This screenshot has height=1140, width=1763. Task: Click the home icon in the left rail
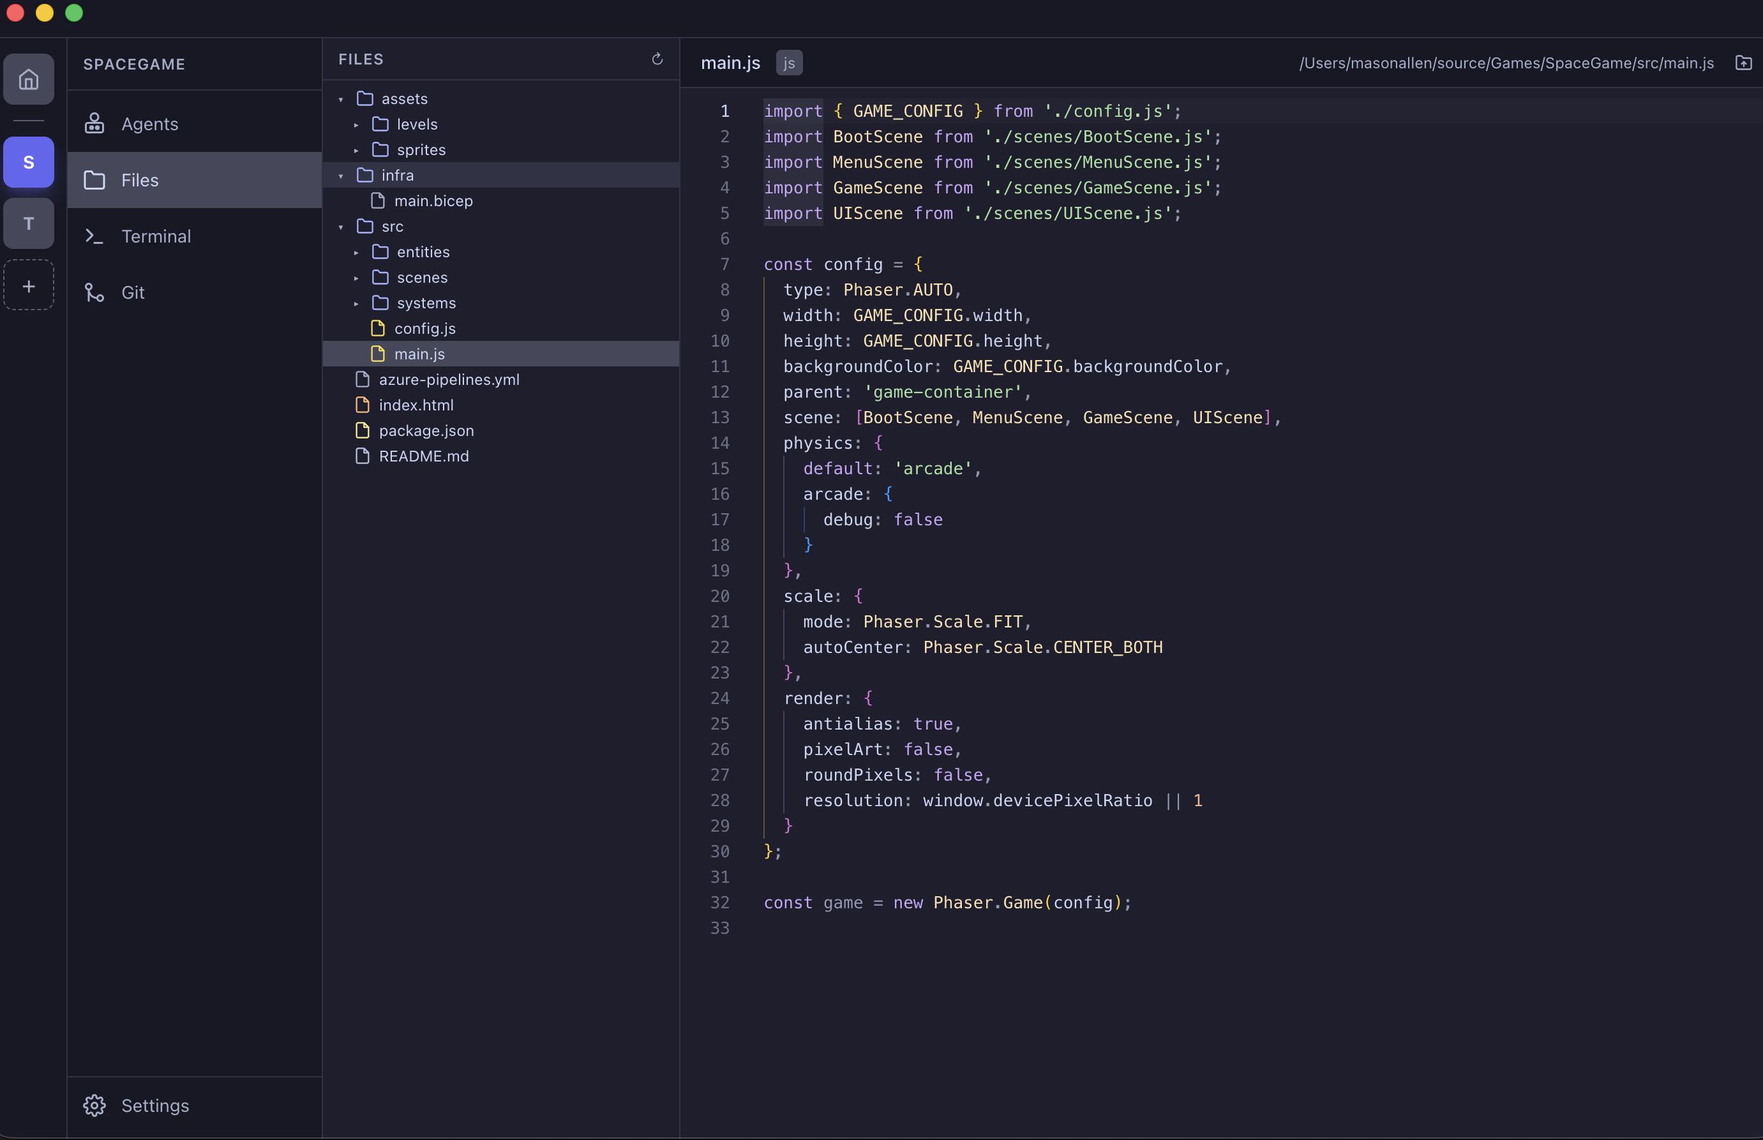29,79
